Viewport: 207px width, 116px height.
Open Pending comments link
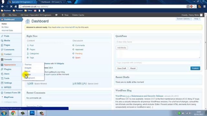click(x=79, y=53)
